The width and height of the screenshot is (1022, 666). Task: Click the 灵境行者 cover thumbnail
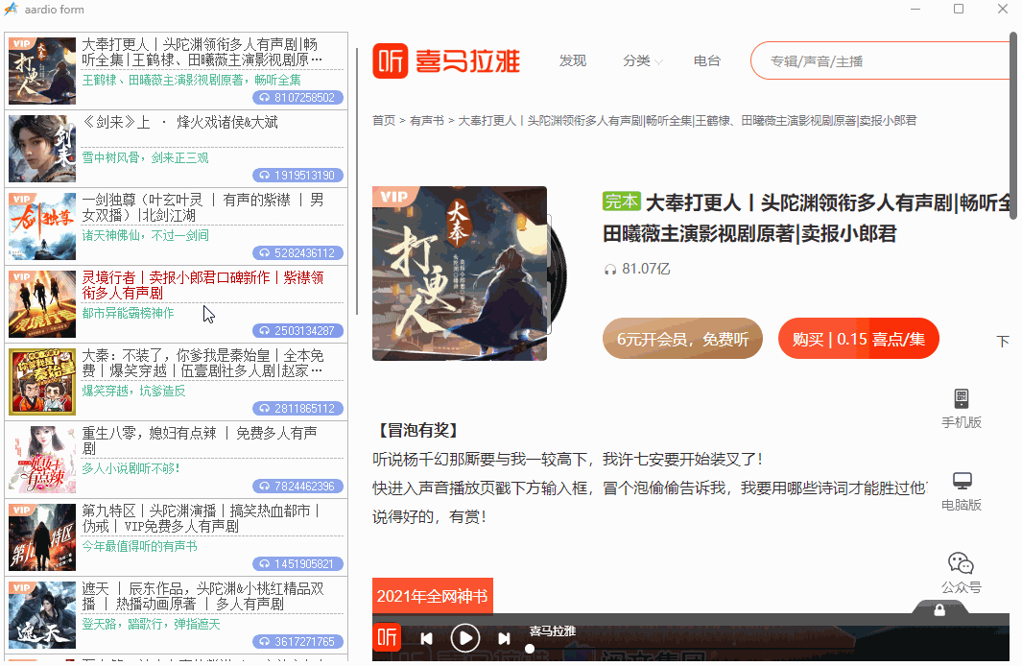pos(42,304)
